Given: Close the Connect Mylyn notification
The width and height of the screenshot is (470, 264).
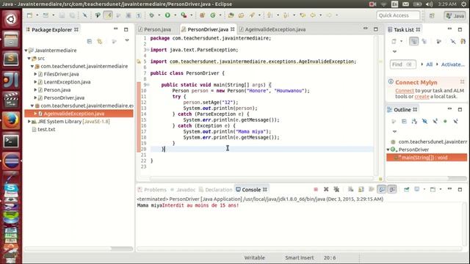Looking at the screenshot, I should tap(462, 81).
